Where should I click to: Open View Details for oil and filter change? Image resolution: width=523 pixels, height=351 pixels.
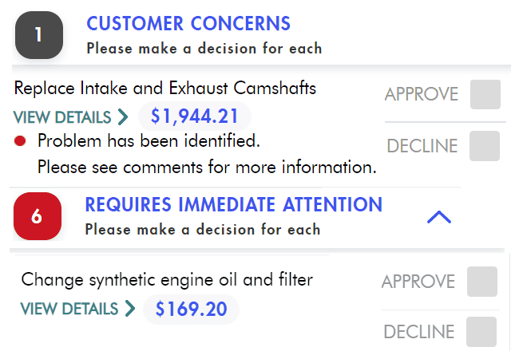[x=69, y=309]
